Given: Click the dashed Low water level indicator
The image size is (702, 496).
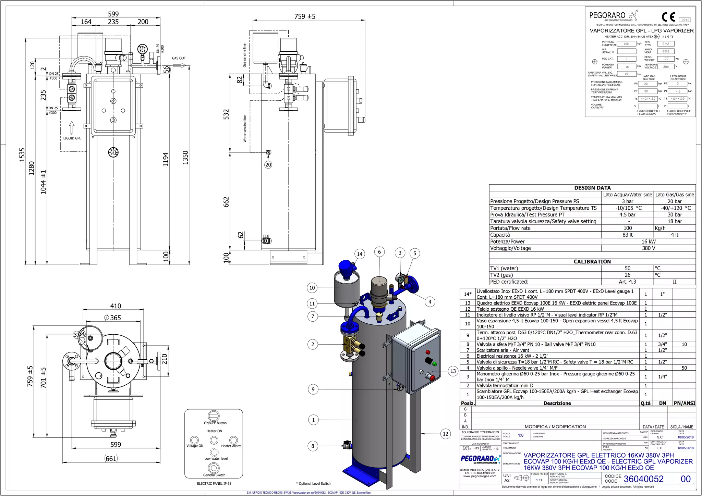Looking at the screenshot, I should pyautogui.click(x=214, y=452).
